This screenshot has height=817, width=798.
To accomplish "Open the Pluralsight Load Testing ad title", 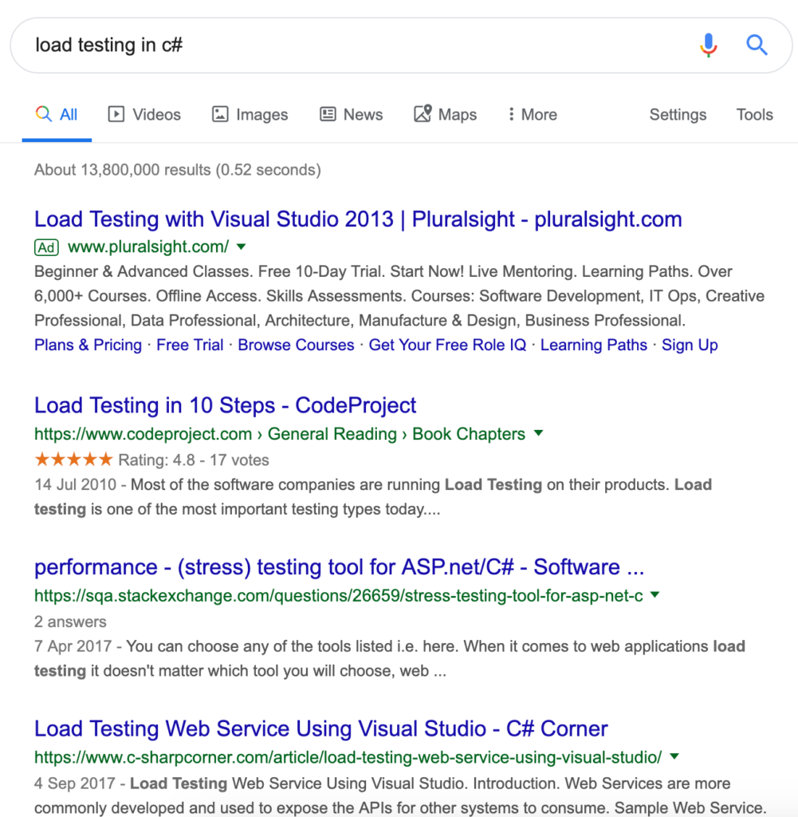I will click(358, 219).
